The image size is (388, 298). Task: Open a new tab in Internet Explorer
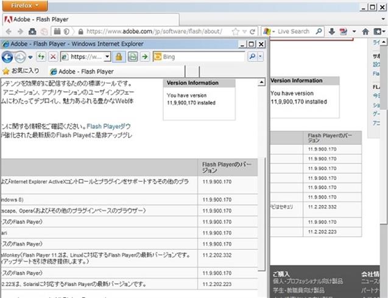click(x=192, y=72)
